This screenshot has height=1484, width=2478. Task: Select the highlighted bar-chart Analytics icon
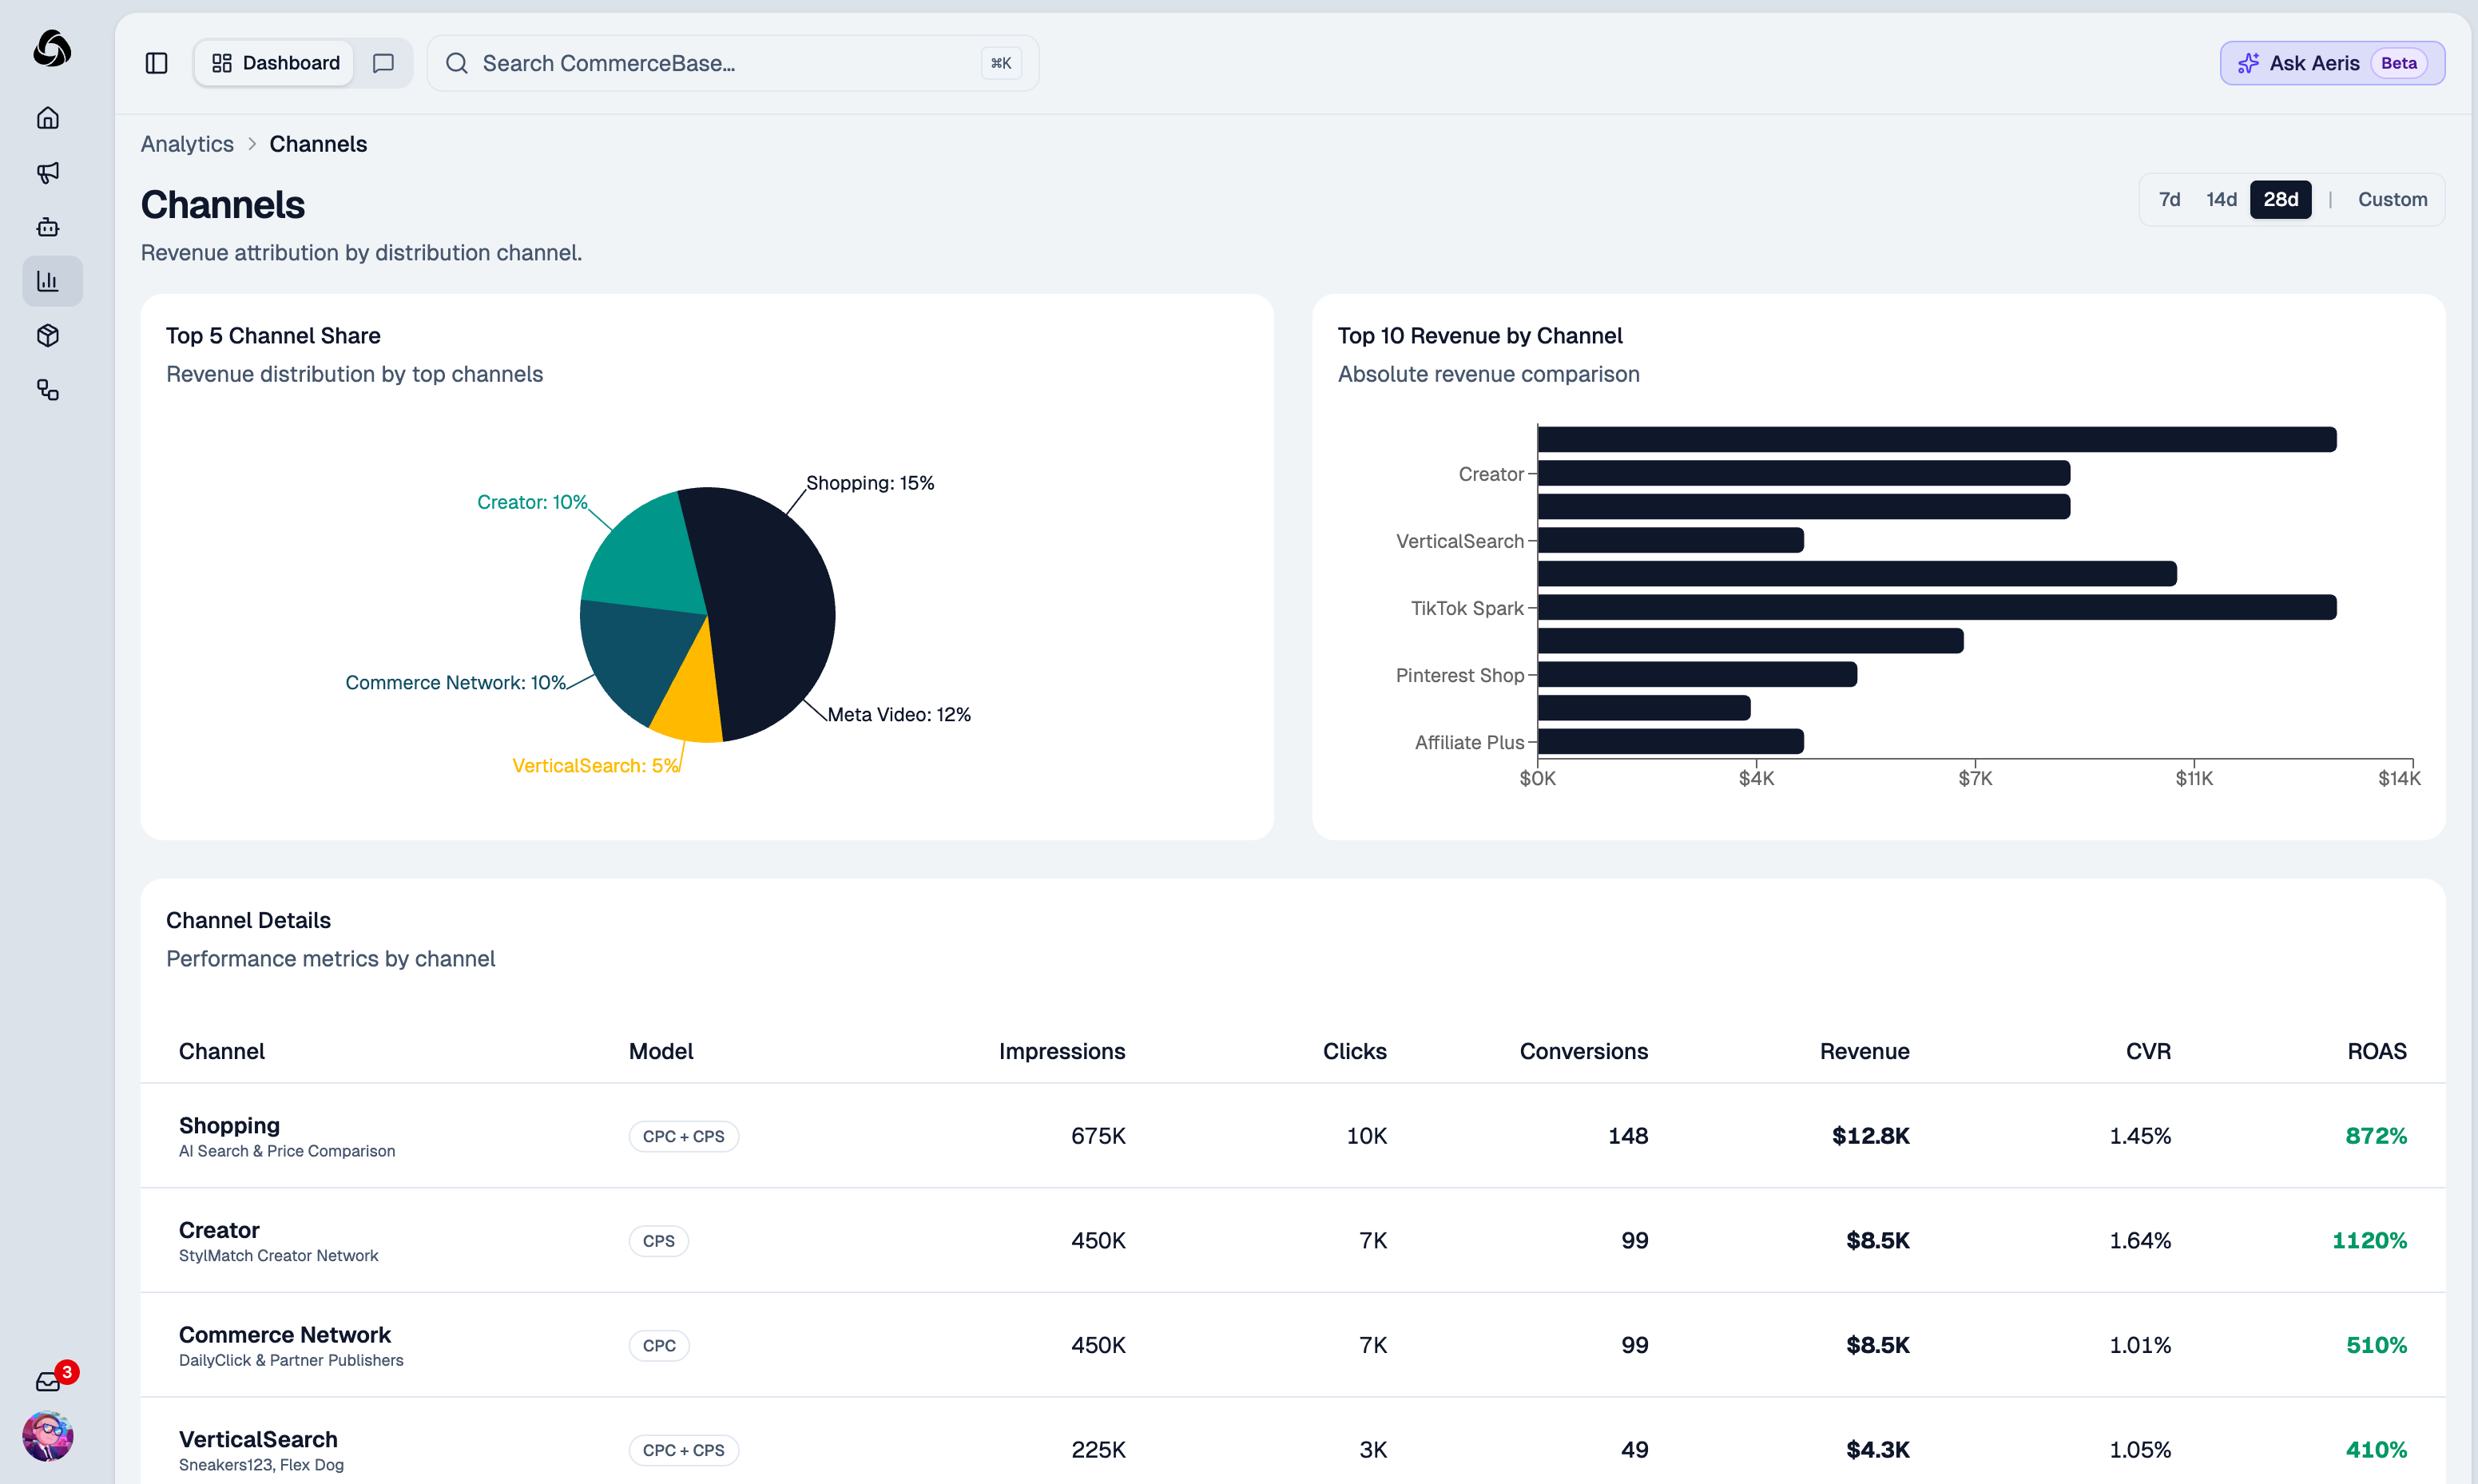coord(49,281)
